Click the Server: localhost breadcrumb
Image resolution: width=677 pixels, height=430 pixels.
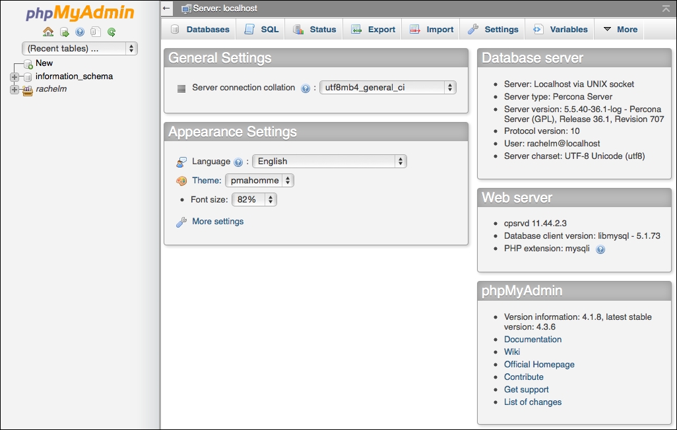pos(225,9)
